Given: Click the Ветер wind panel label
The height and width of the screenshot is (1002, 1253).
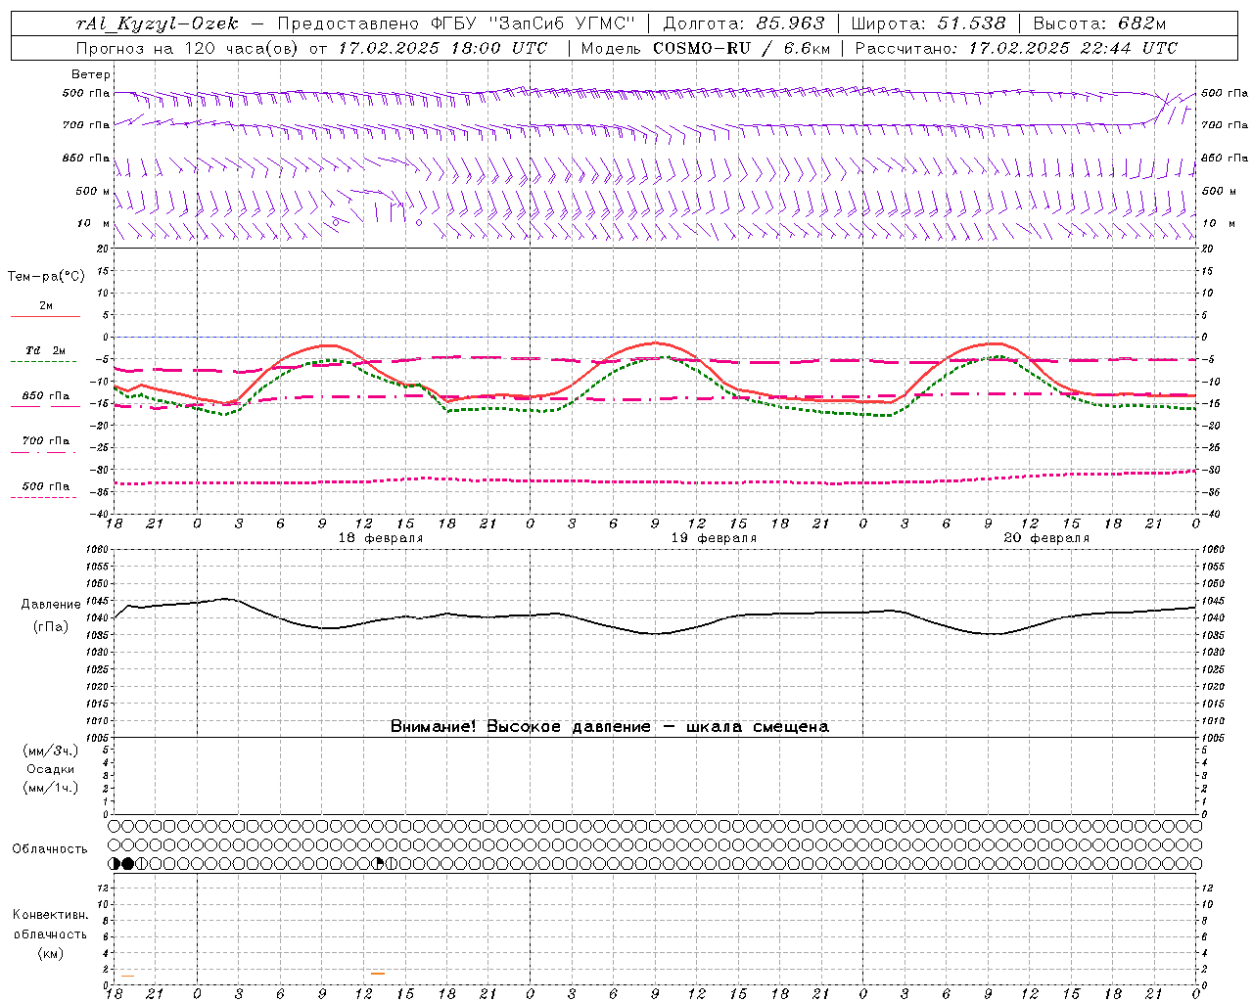Looking at the screenshot, I should (91, 74).
